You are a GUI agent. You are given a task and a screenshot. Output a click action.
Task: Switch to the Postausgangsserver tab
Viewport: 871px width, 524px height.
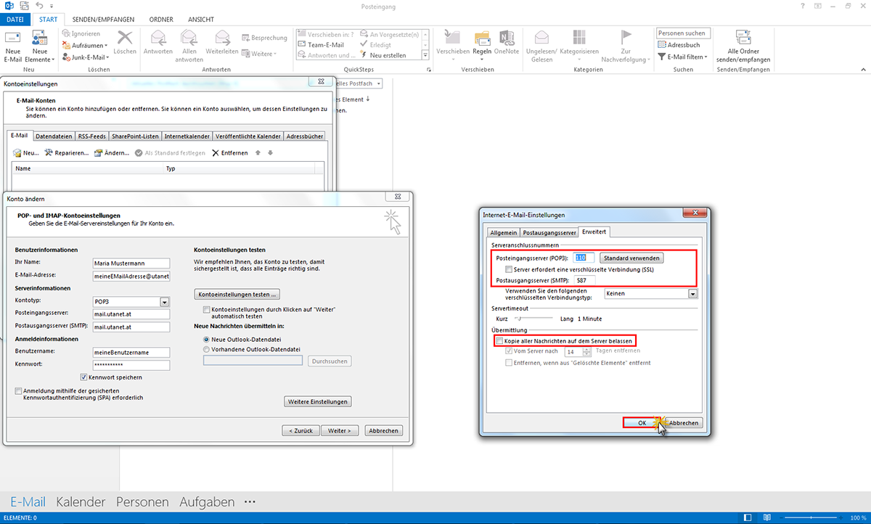click(550, 232)
